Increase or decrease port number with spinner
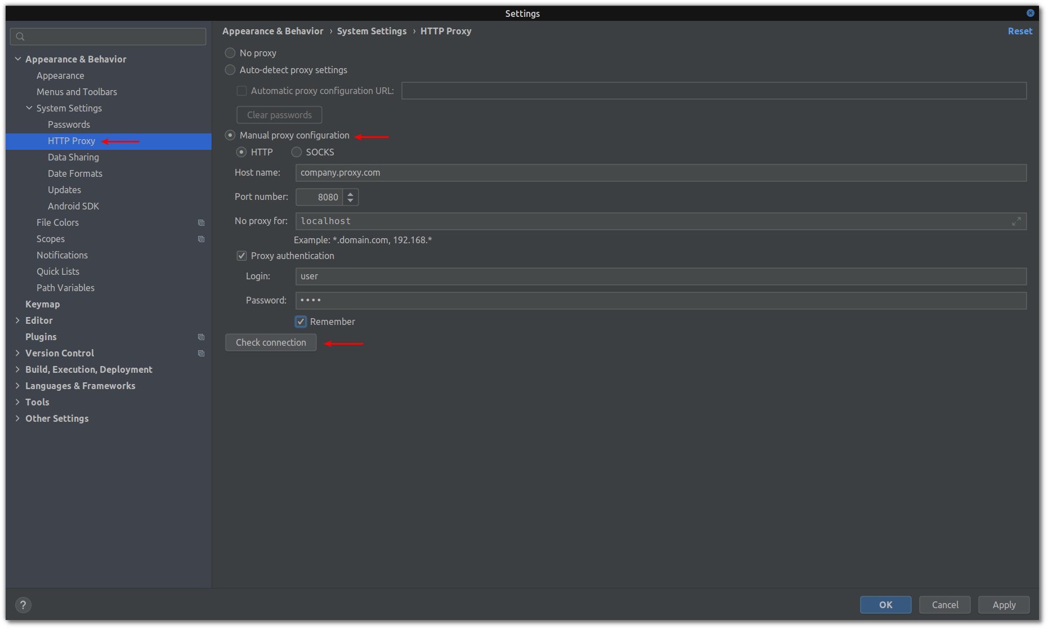 (350, 197)
